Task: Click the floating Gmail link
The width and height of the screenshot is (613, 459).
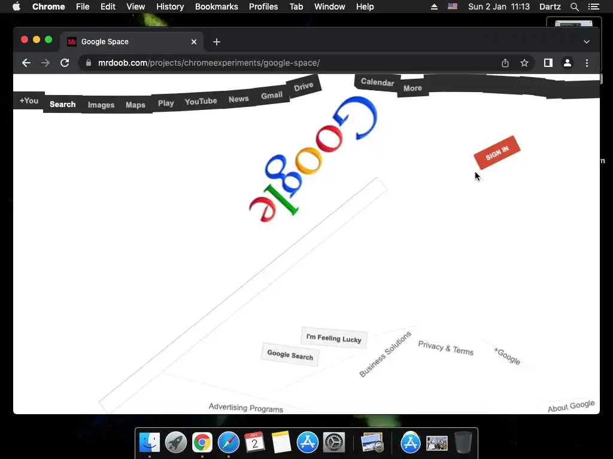Action: (x=272, y=95)
